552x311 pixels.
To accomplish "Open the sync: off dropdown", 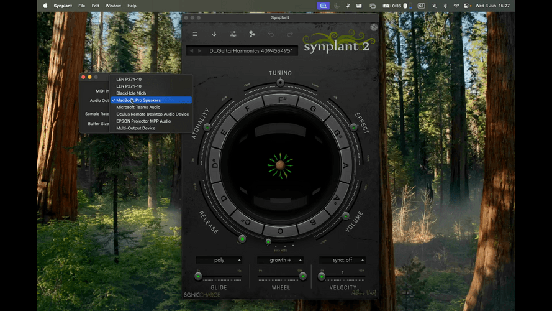I will pyautogui.click(x=342, y=260).
